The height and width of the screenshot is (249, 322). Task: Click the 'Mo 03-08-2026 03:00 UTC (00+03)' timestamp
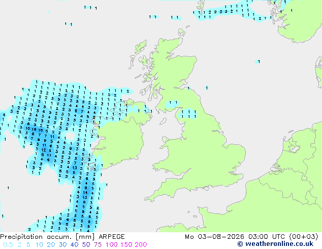click(x=251, y=237)
